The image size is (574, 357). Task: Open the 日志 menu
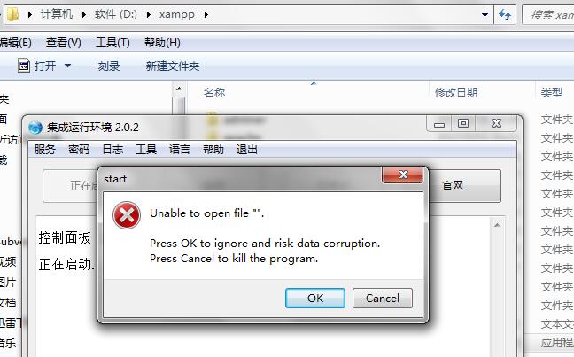coord(112,150)
